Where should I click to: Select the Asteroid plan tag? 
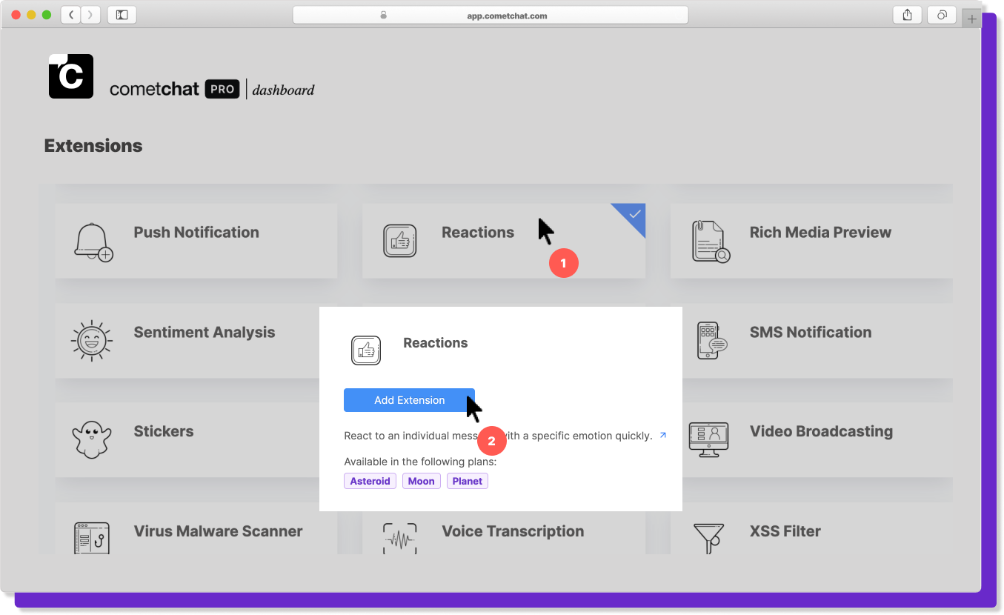point(370,481)
